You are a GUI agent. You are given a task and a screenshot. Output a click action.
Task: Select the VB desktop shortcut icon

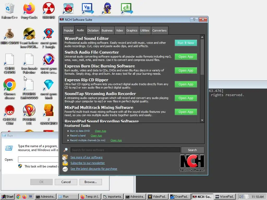pos(88,9)
